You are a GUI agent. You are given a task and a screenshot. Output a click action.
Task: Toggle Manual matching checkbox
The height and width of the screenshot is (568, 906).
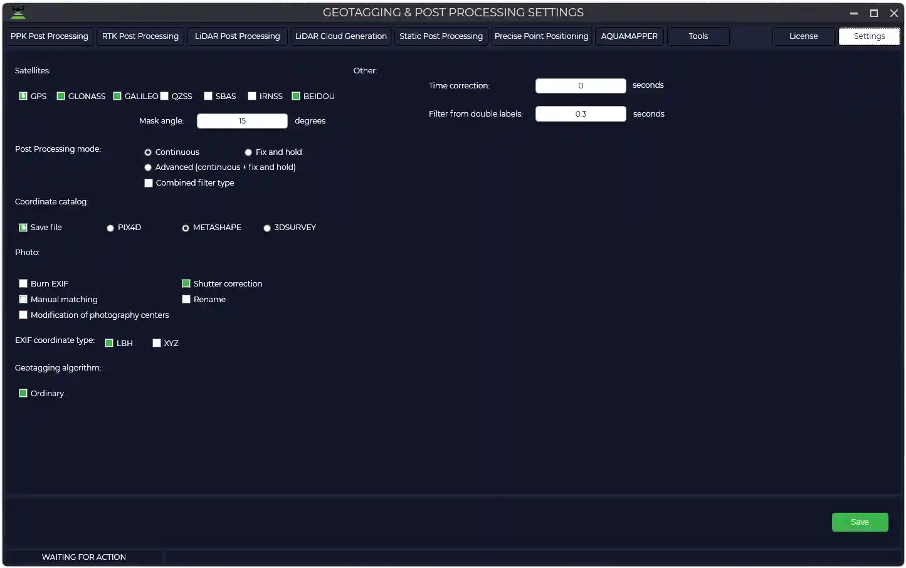[x=23, y=299]
